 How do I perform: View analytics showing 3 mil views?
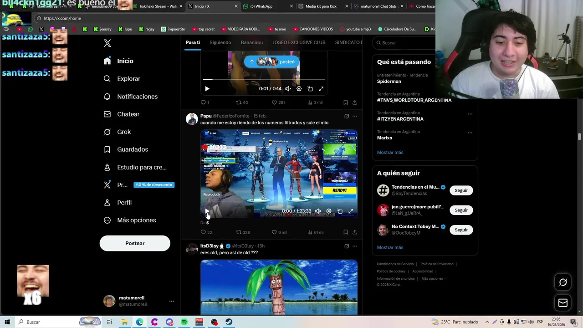coord(315,102)
